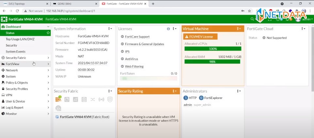This screenshot has height=138, width=314.
Task: Click the FortiToken usage bar
Action: pos(149,78)
